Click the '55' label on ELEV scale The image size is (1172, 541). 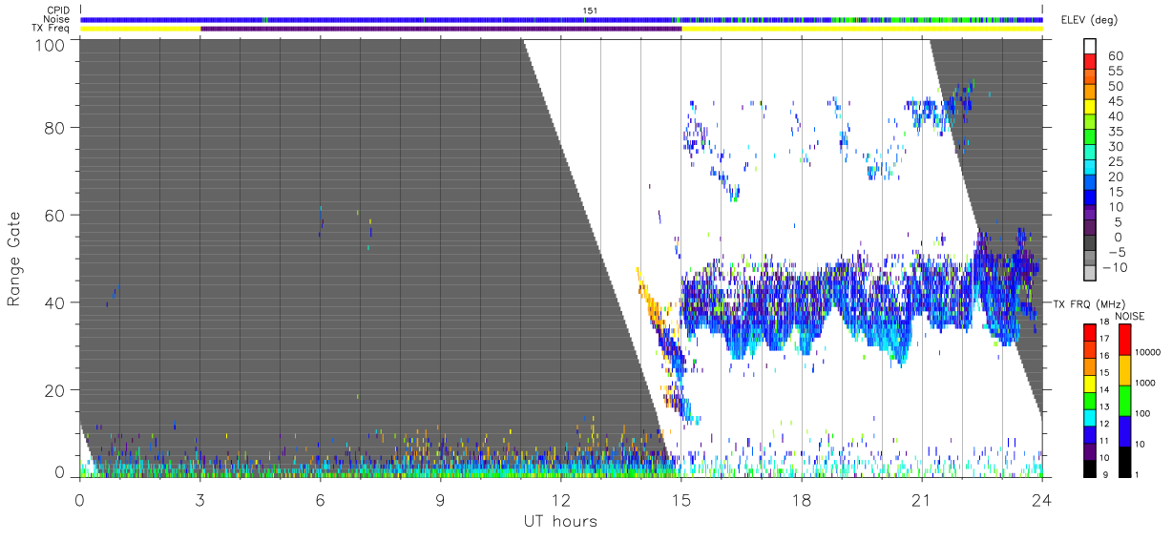(x=1115, y=72)
